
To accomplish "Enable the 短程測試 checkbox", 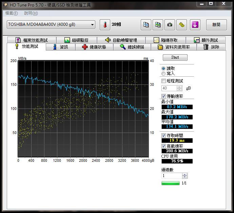I will [x=164, y=81].
